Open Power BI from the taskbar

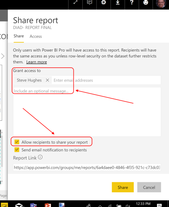click(x=4, y=205)
